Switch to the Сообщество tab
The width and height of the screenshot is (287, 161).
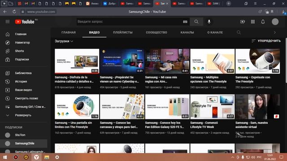point(157,33)
